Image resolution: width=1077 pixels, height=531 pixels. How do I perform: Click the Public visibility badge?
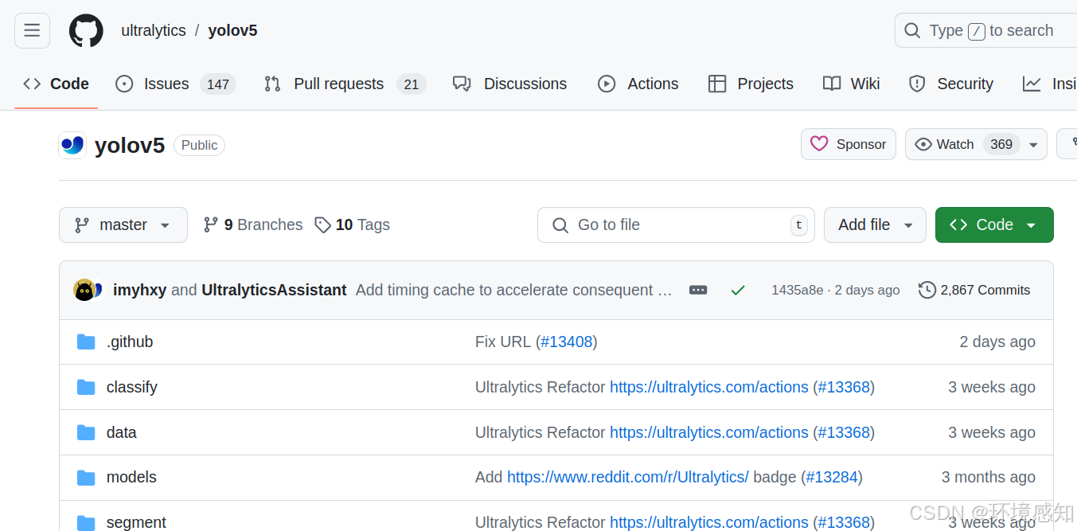[199, 145]
